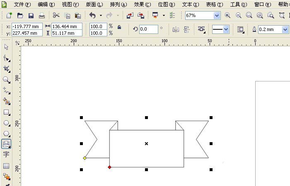Select the Interactive Blend tool
The image size is (290, 186).
(7, 176)
